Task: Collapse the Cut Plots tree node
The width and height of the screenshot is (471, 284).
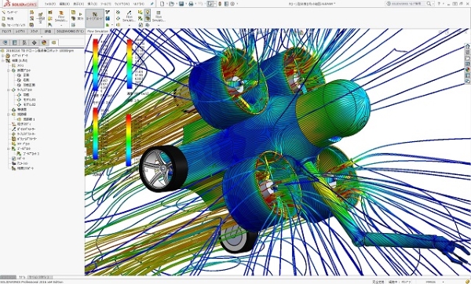Action: (9, 71)
